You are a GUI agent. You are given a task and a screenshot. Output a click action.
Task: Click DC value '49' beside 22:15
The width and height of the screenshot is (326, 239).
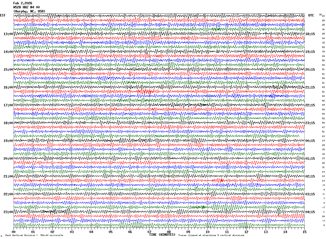coord(323,105)
